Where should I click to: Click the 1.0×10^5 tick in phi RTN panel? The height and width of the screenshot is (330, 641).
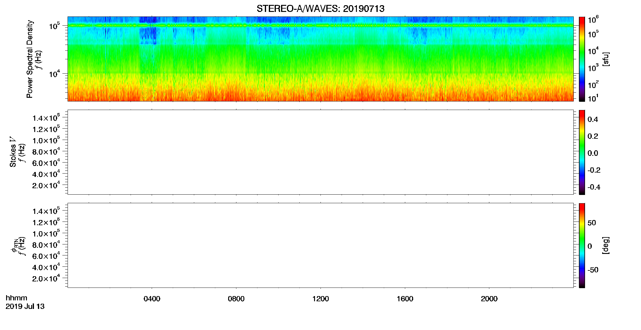(46, 233)
